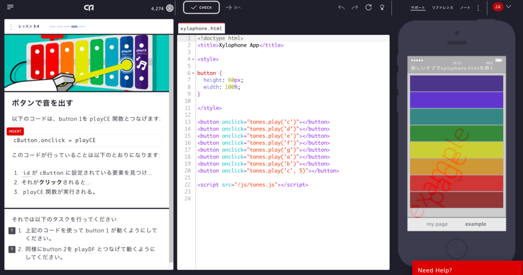Tap the bright purple xylophone bar
Viewport: 523px width, 275px height.
[x=456, y=100]
